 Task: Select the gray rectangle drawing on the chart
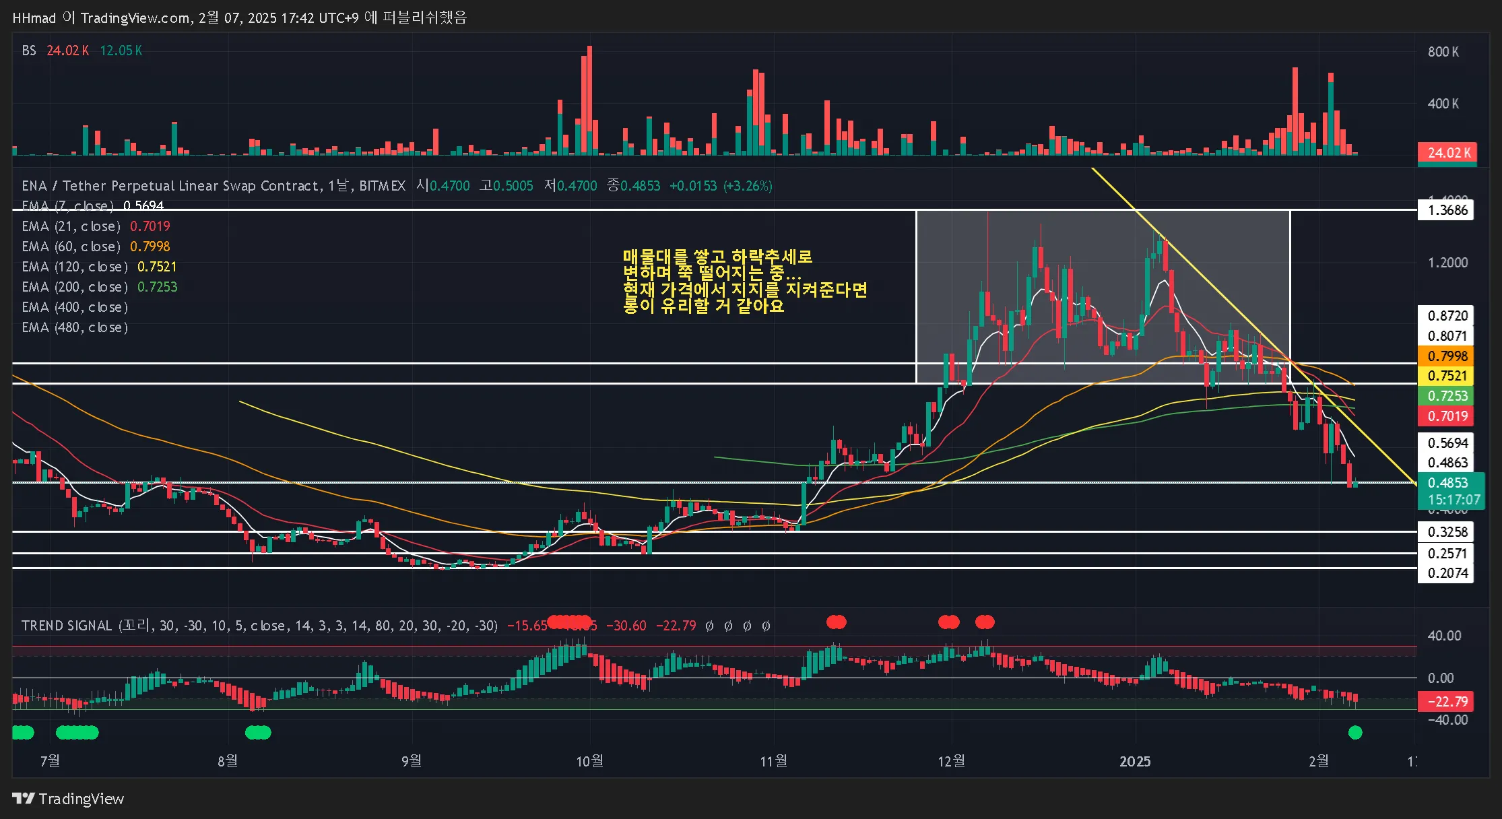[x=1103, y=296]
